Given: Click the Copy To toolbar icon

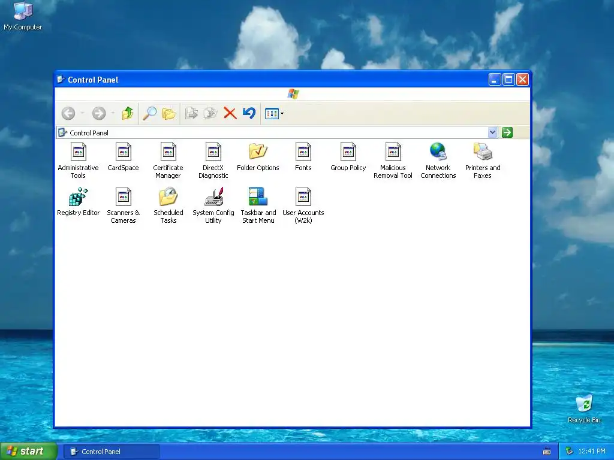Looking at the screenshot, I should (210, 113).
